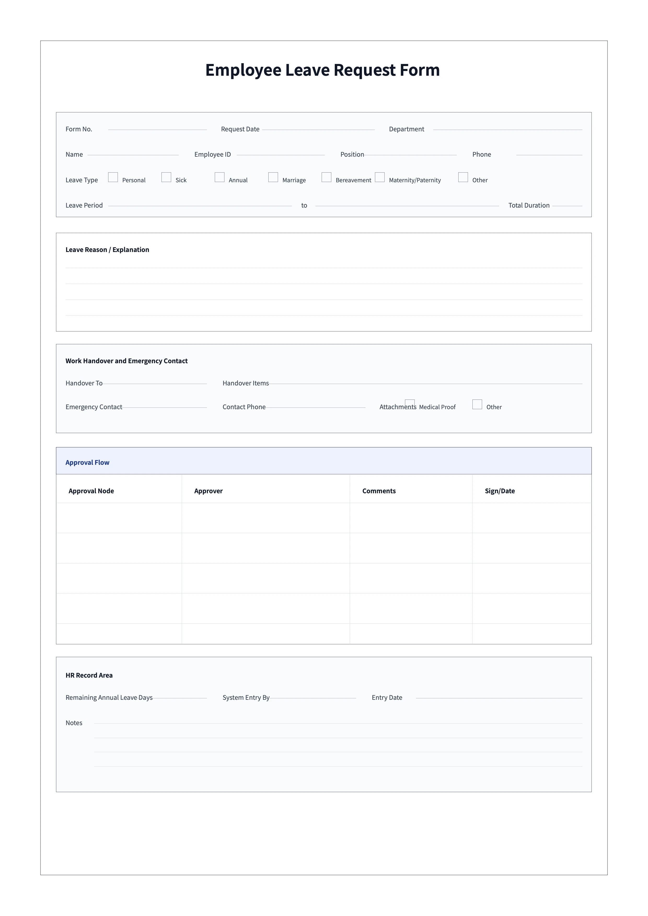Click the Employee Leave Request Form title

pos(323,70)
